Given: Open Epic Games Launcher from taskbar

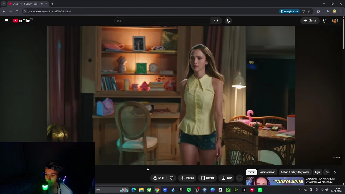Looking at the screenshot, I should [x=181, y=190].
